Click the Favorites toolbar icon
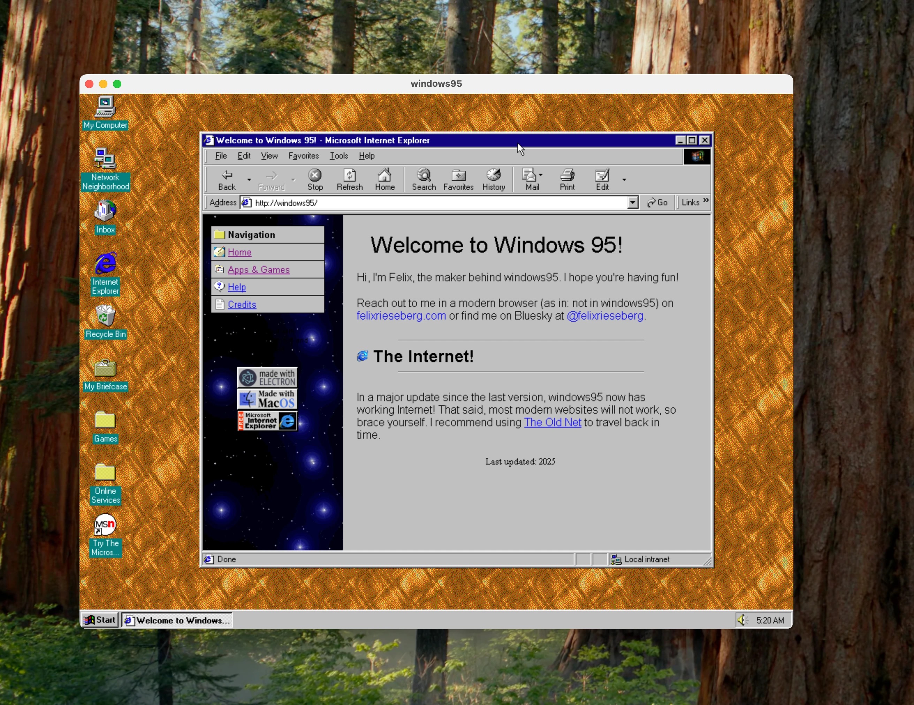Image resolution: width=914 pixels, height=705 pixels. point(458,178)
